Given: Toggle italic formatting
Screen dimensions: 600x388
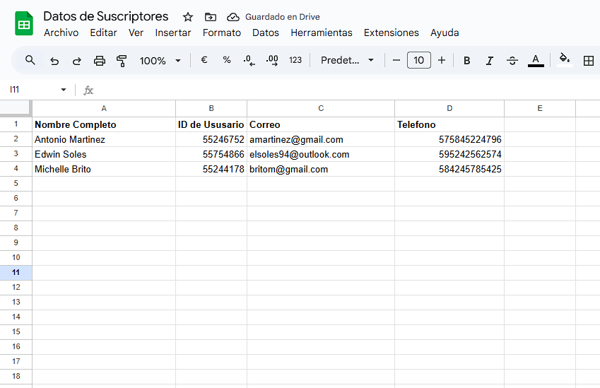Looking at the screenshot, I should tap(490, 61).
